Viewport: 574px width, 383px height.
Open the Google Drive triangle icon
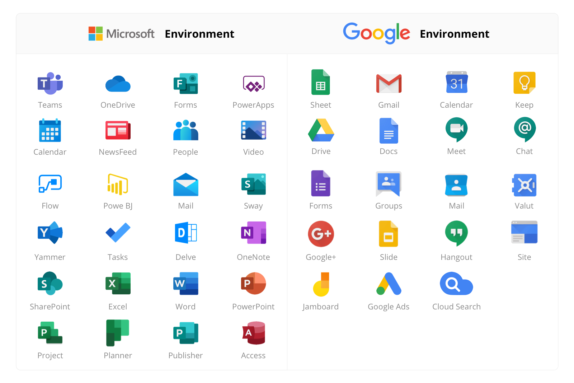pos(321,130)
